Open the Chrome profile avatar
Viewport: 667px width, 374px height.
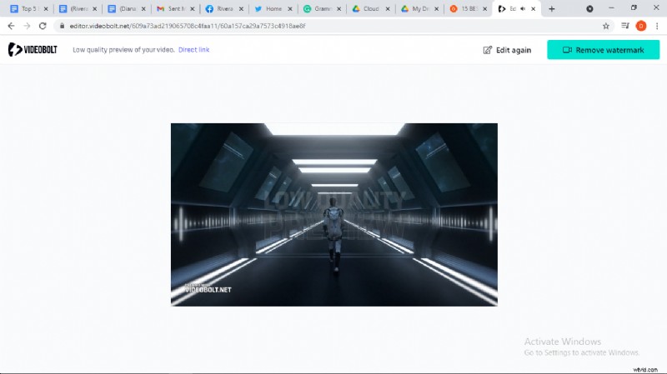point(641,26)
